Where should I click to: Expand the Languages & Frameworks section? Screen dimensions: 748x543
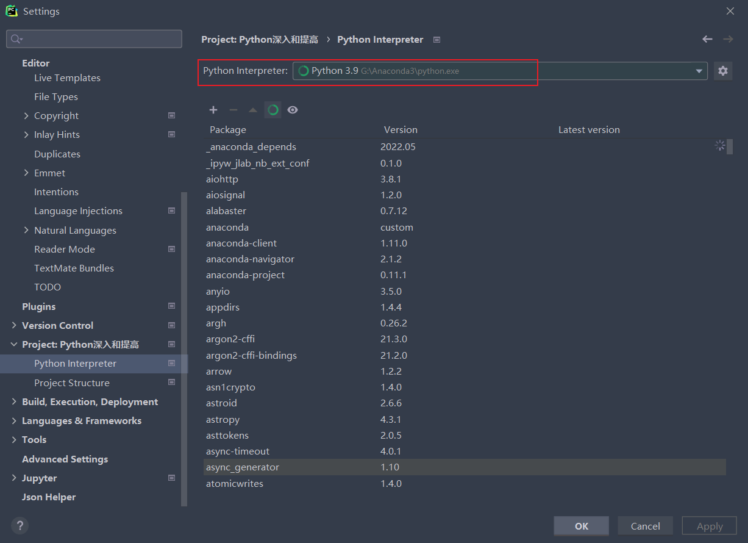(x=14, y=420)
